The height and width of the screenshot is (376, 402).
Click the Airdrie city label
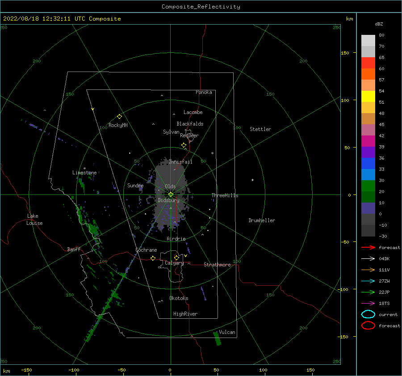(x=176, y=239)
